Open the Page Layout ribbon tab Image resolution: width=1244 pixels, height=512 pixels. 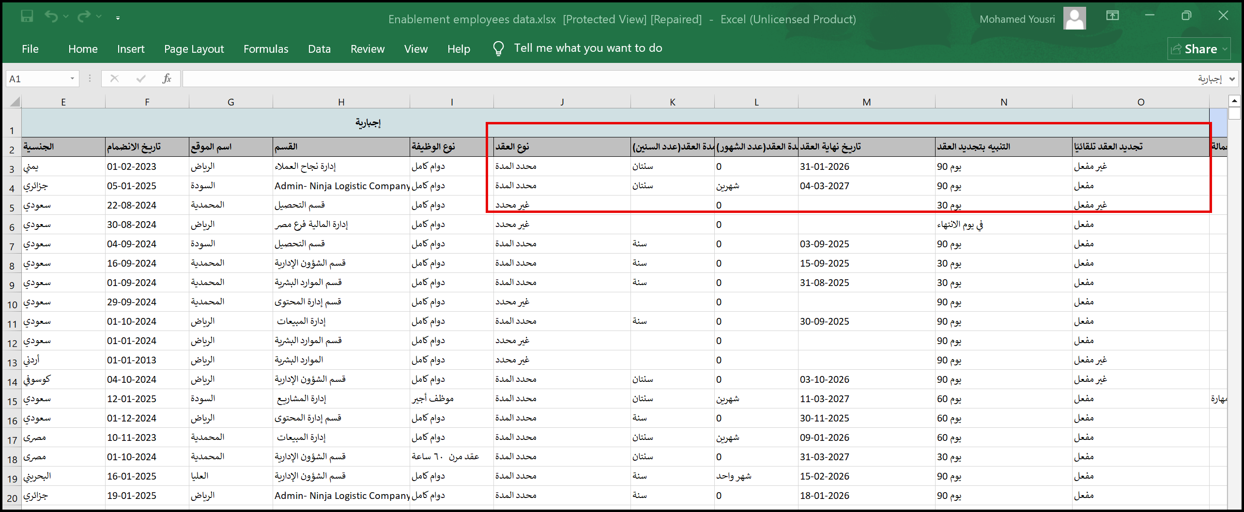point(194,49)
